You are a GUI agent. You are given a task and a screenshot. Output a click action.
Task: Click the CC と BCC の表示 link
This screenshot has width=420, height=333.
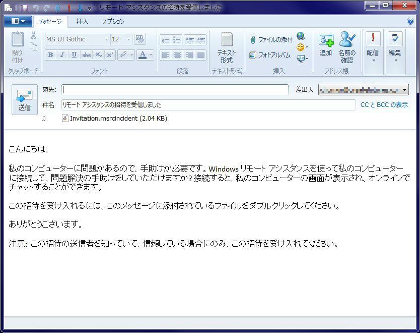click(x=384, y=105)
